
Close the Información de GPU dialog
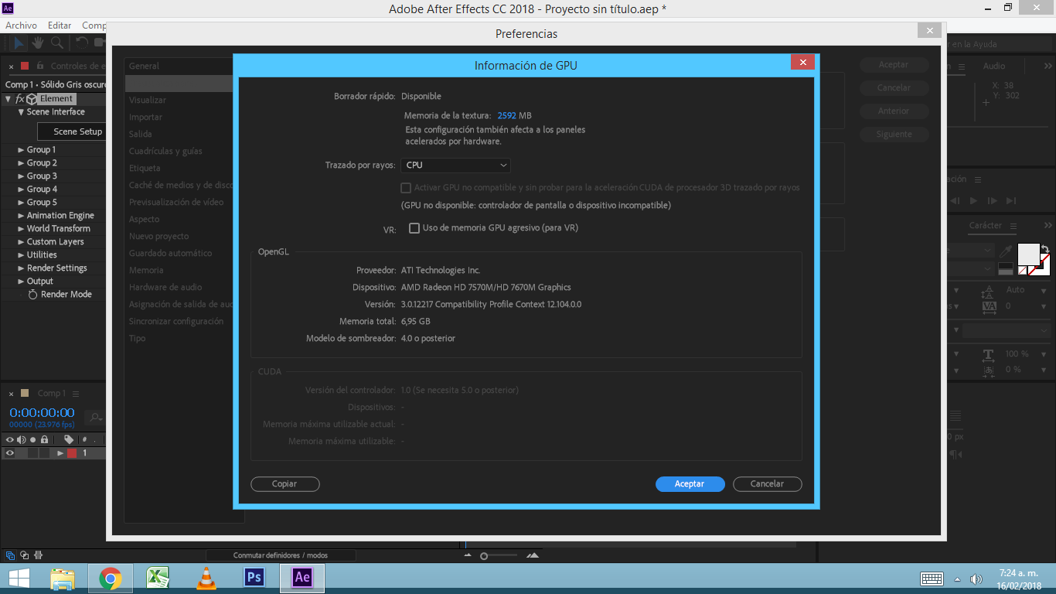click(x=803, y=63)
